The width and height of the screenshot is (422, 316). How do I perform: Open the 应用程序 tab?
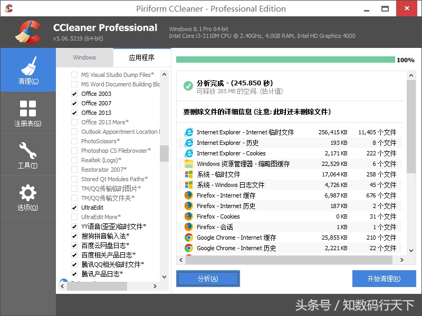click(142, 57)
